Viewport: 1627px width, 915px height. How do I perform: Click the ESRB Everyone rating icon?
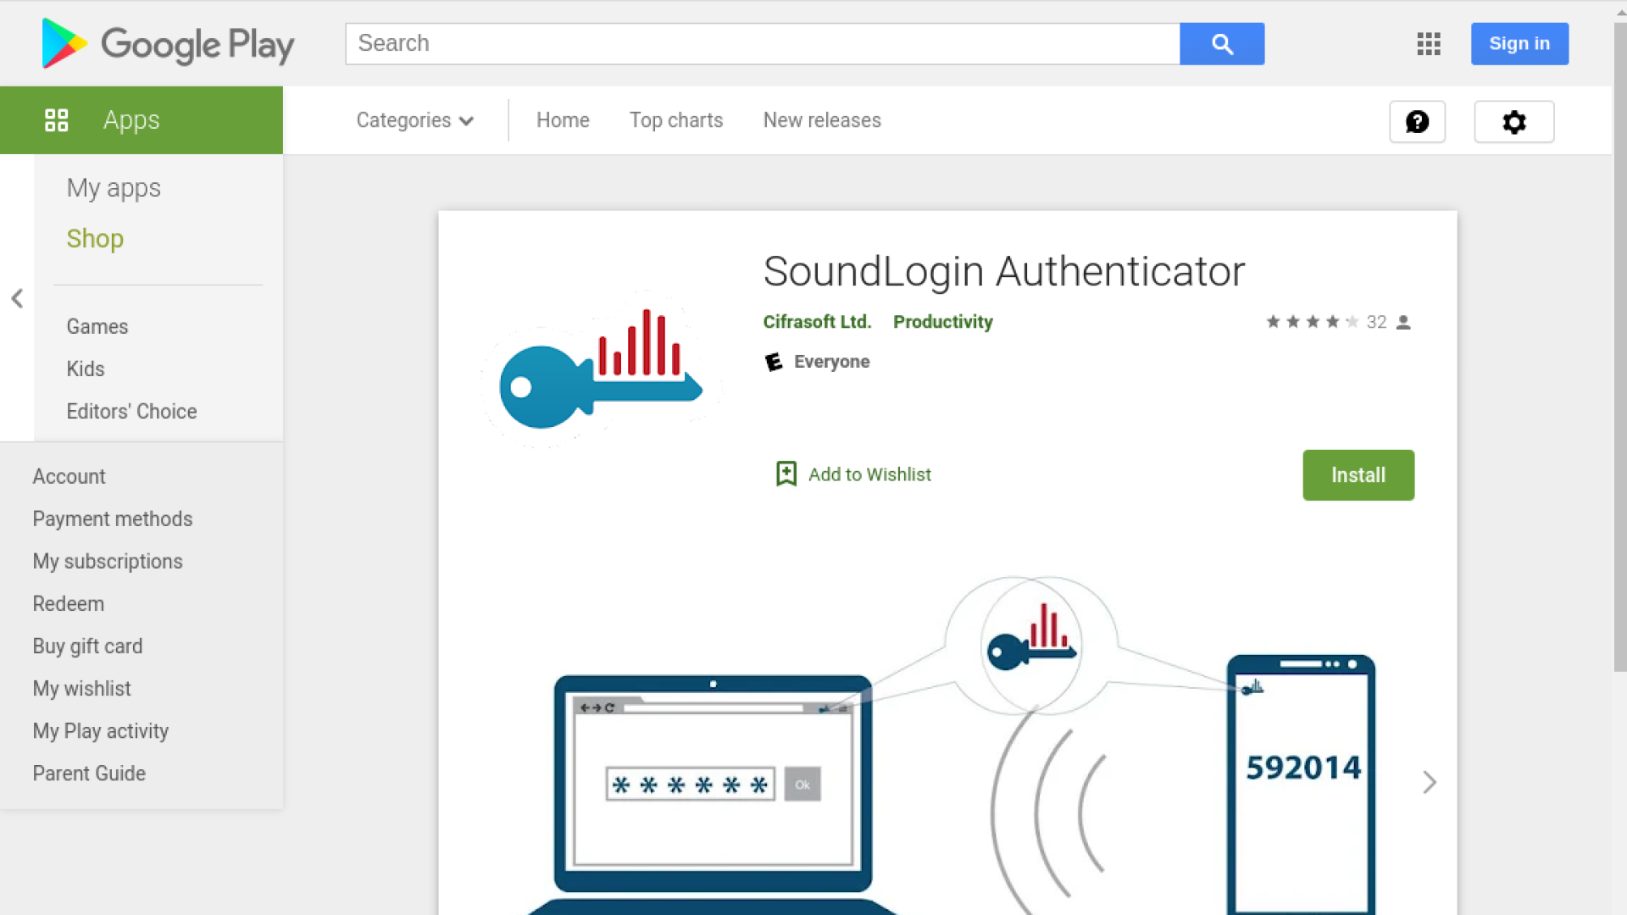(x=774, y=362)
